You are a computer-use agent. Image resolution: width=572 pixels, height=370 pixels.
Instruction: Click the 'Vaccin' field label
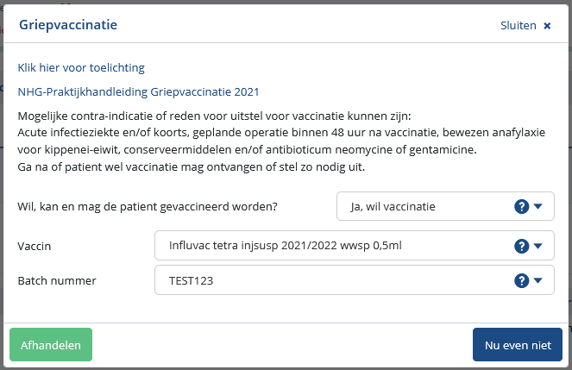click(x=35, y=246)
